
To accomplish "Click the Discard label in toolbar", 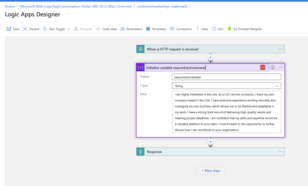I will (x=34, y=29).
